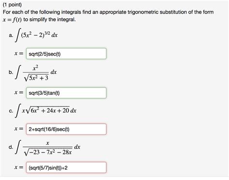The image size is (229, 180).
Task: Click the part d. label
Action: coord(11,147)
